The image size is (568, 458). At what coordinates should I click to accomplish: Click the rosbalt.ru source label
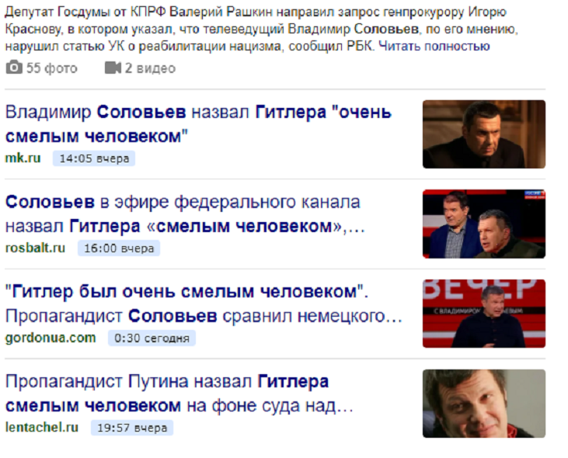pyautogui.click(x=35, y=248)
